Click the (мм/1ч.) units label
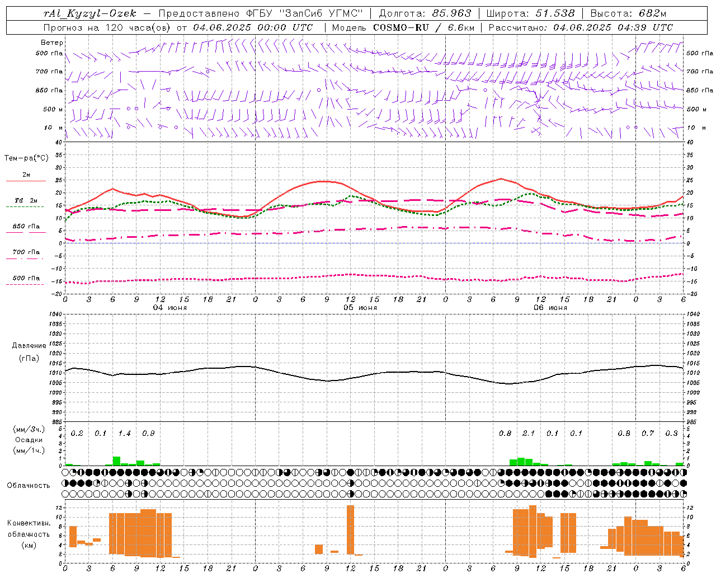The height and width of the screenshot is (573, 716). pyautogui.click(x=29, y=450)
